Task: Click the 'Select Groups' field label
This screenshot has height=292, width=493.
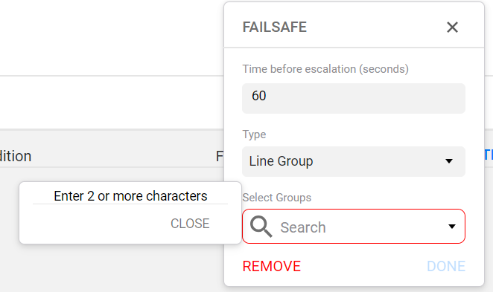Action: 277,198
